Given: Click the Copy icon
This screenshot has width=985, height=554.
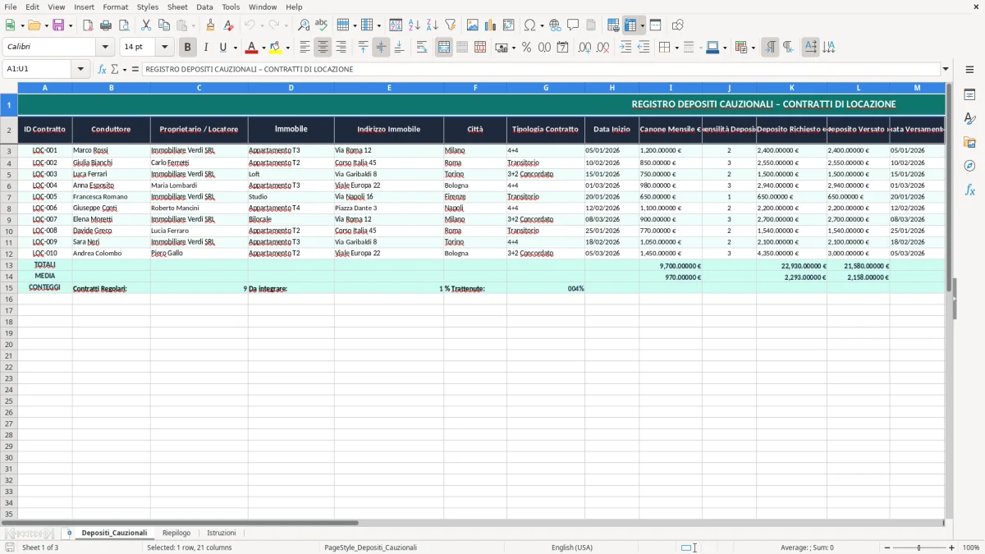Looking at the screenshot, I should 164,25.
